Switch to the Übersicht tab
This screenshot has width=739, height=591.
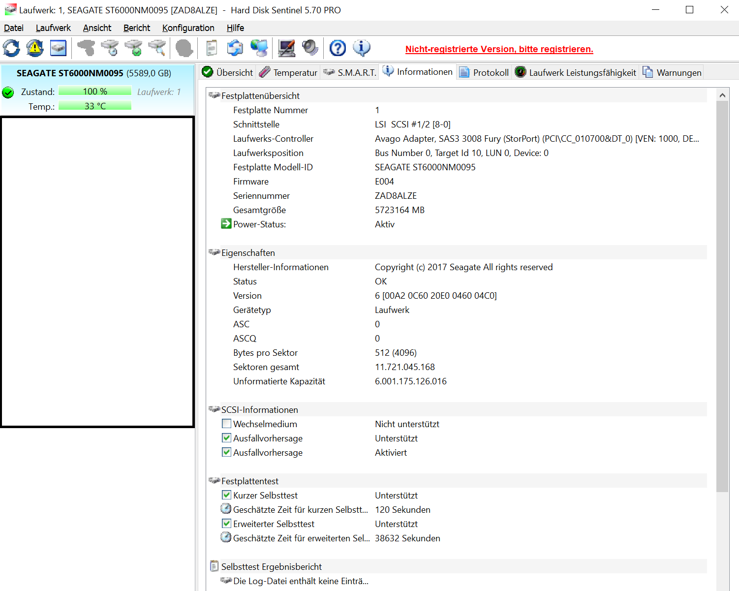227,72
